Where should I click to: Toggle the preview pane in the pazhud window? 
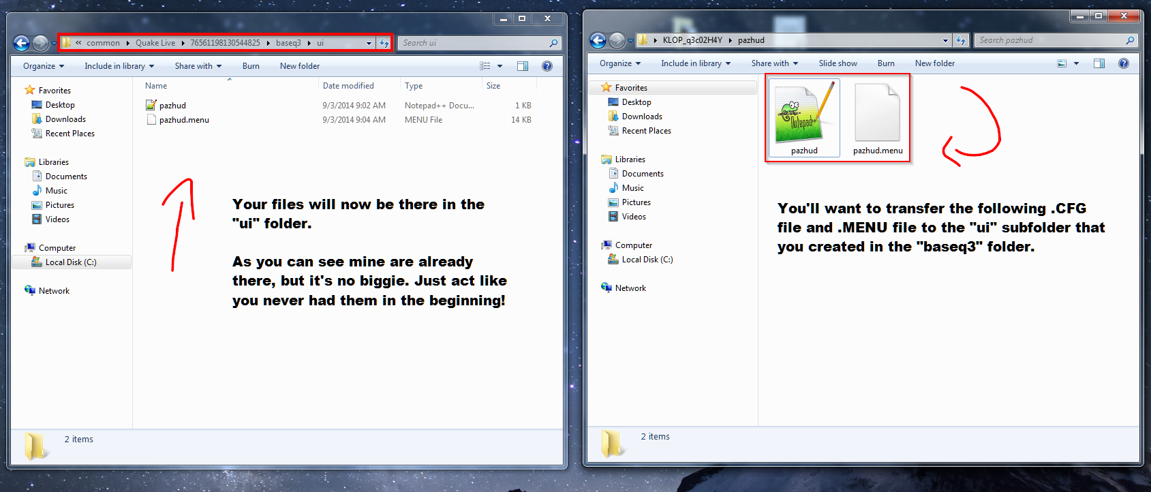pyautogui.click(x=1099, y=63)
